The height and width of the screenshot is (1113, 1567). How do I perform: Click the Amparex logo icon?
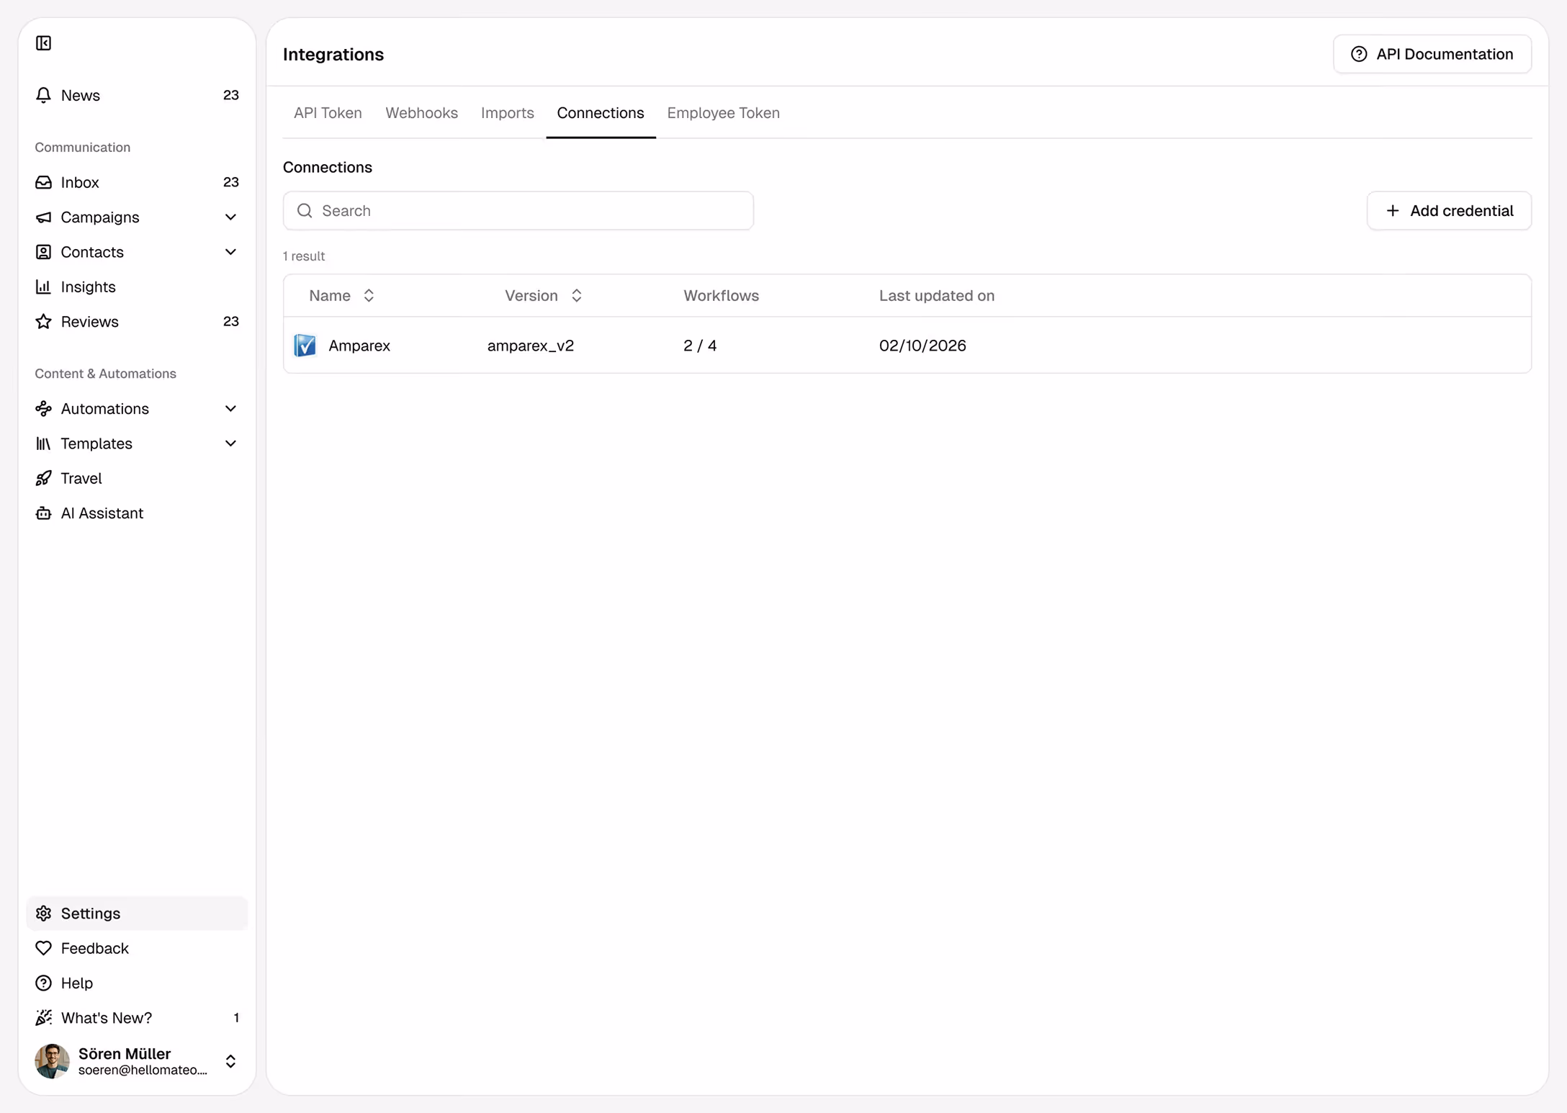tap(305, 346)
